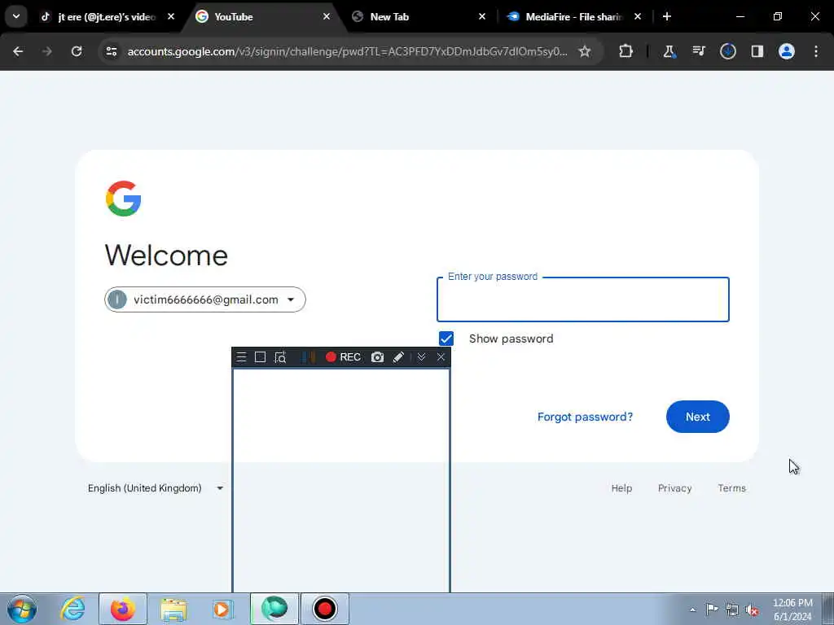Uncheck the Show password checkbox

pos(446,339)
